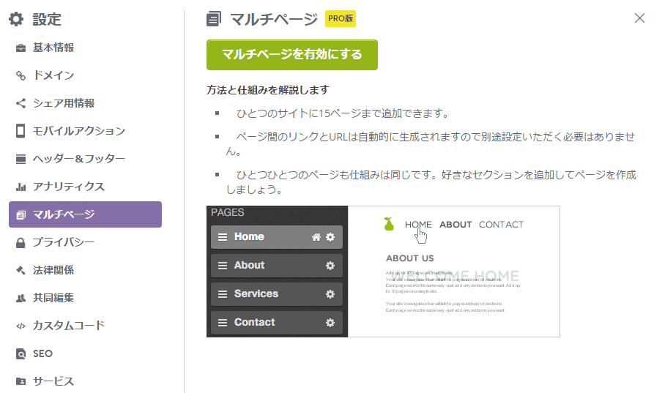Click the ひとつのサイトに15ページまで追加できます bullet text
The width and height of the screenshot is (662, 393).
(342, 113)
